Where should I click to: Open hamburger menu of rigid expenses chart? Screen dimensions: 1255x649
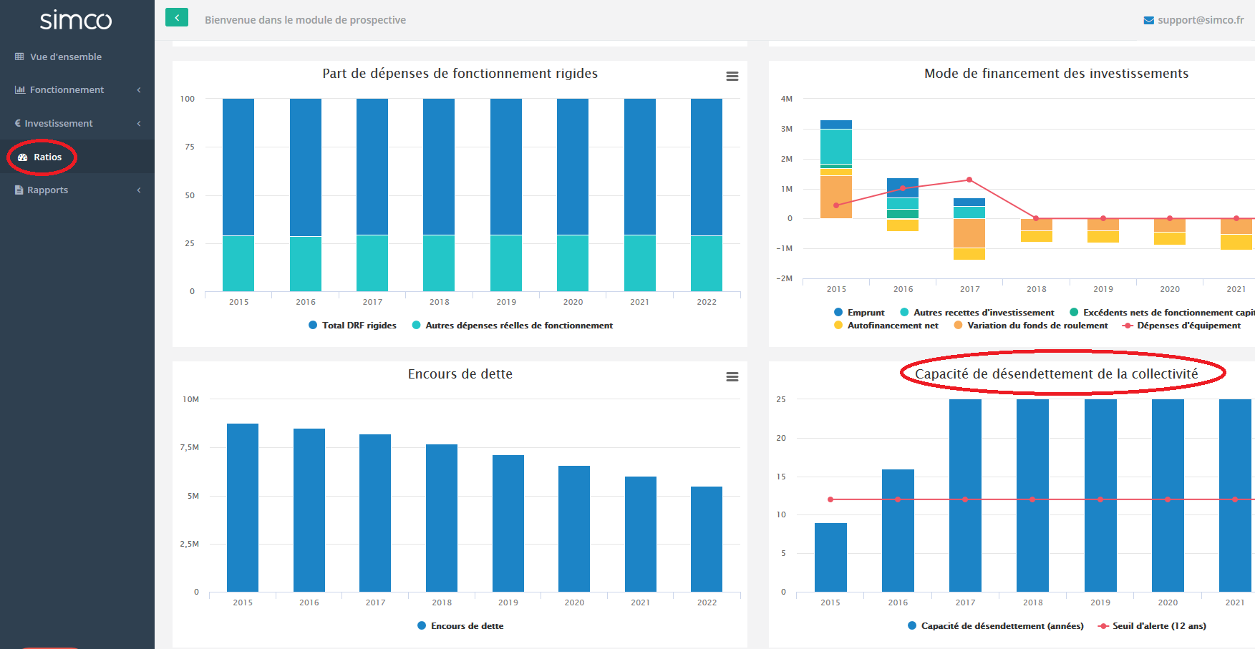(x=732, y=76)
